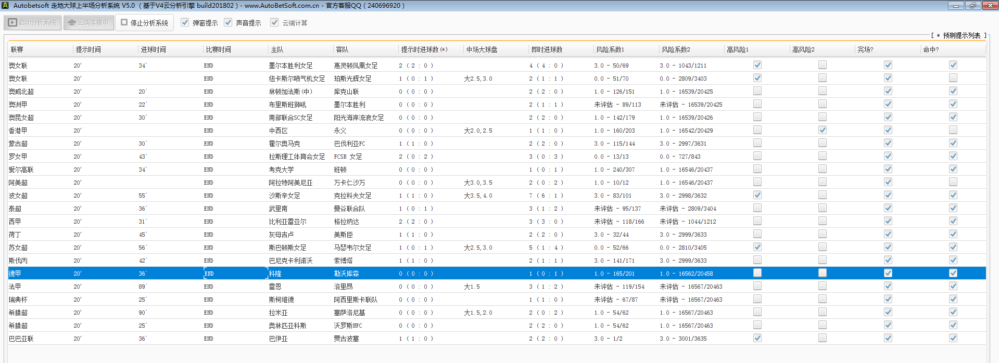Screen dimensions: 999x363
Task: Toggle the 弹窗提示 checkbox
Action: tap(185, 22)
